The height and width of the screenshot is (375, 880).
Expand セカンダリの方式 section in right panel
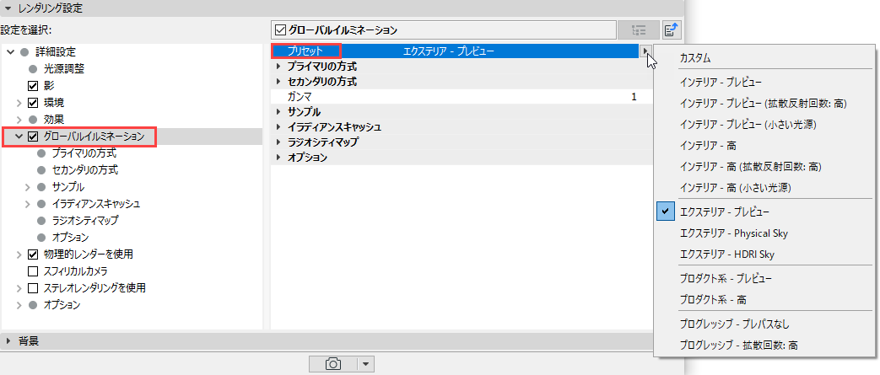(x=279, y=82)
